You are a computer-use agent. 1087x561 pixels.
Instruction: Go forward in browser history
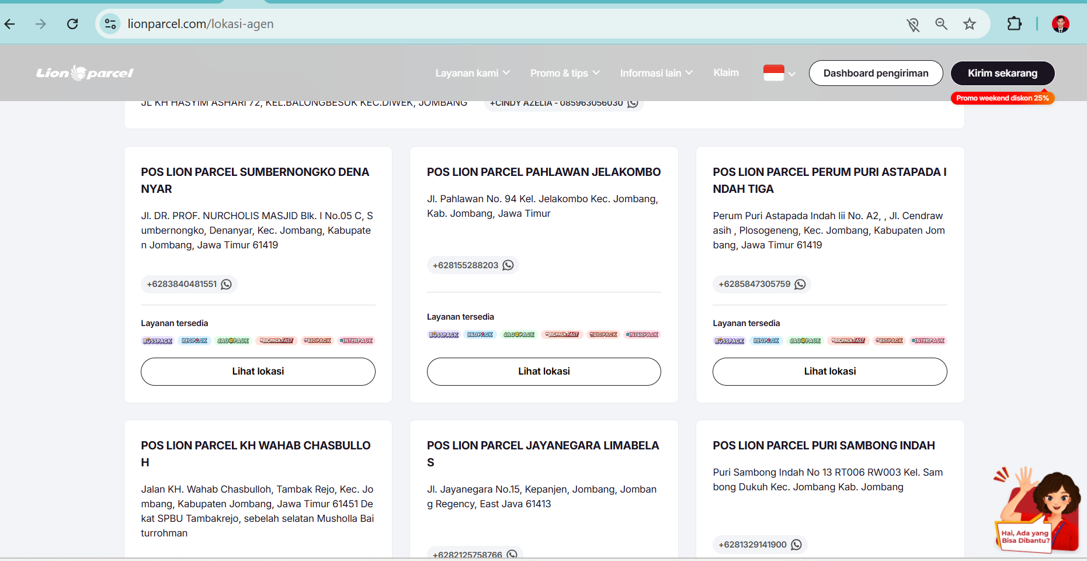(x=40, y=24)
